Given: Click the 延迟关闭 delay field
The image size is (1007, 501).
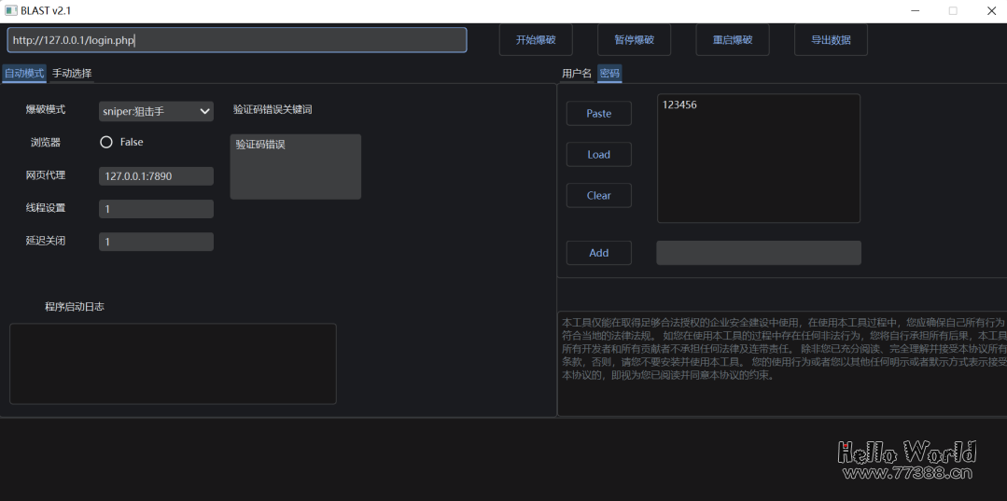Looking at the screenshot, I should [156, 242].
